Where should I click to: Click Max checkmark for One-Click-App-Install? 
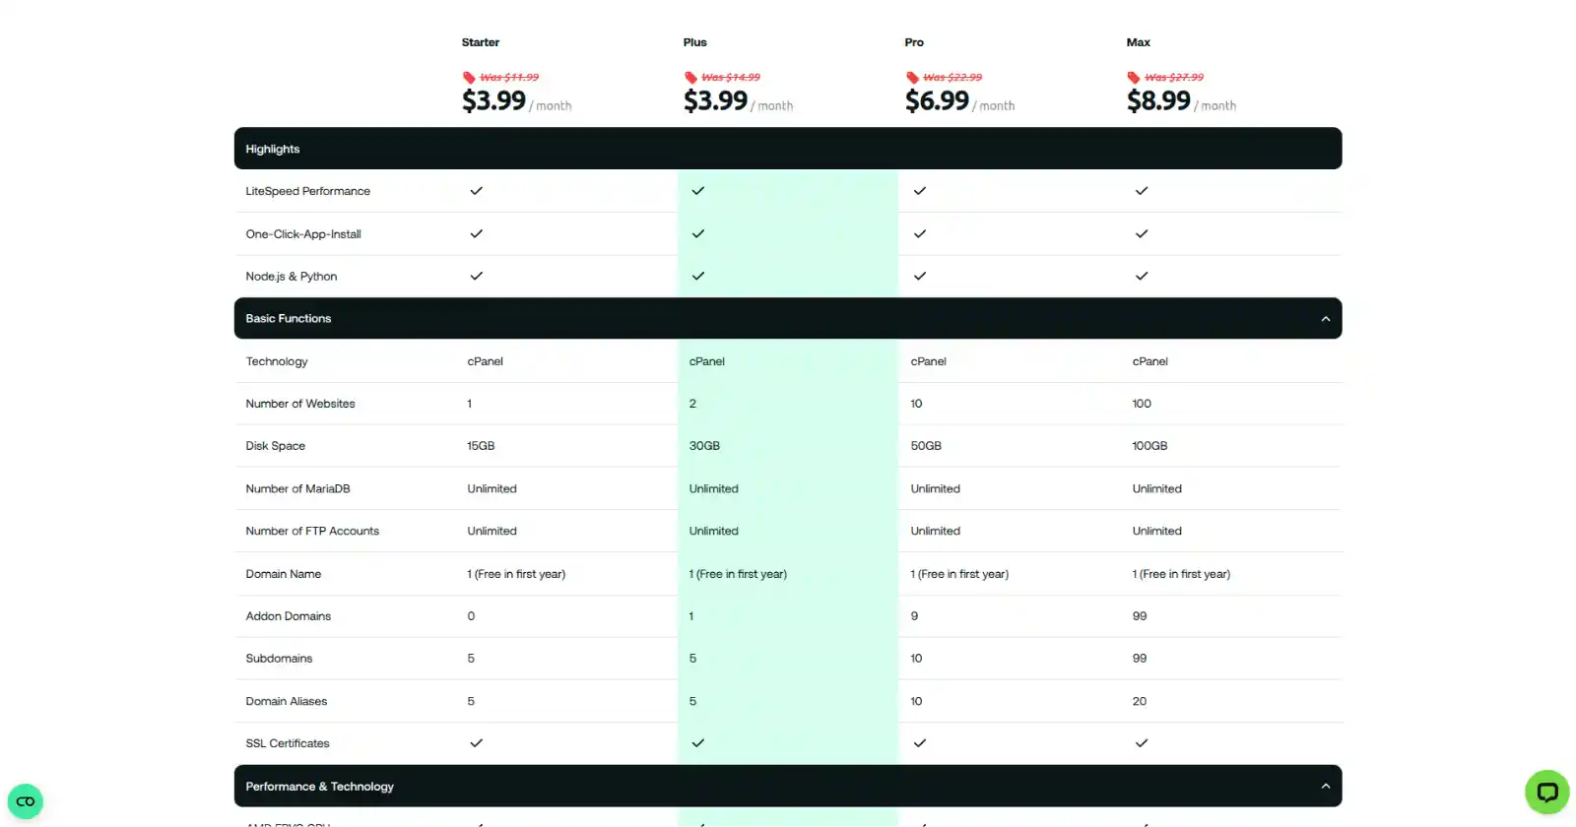point(1142,234)
